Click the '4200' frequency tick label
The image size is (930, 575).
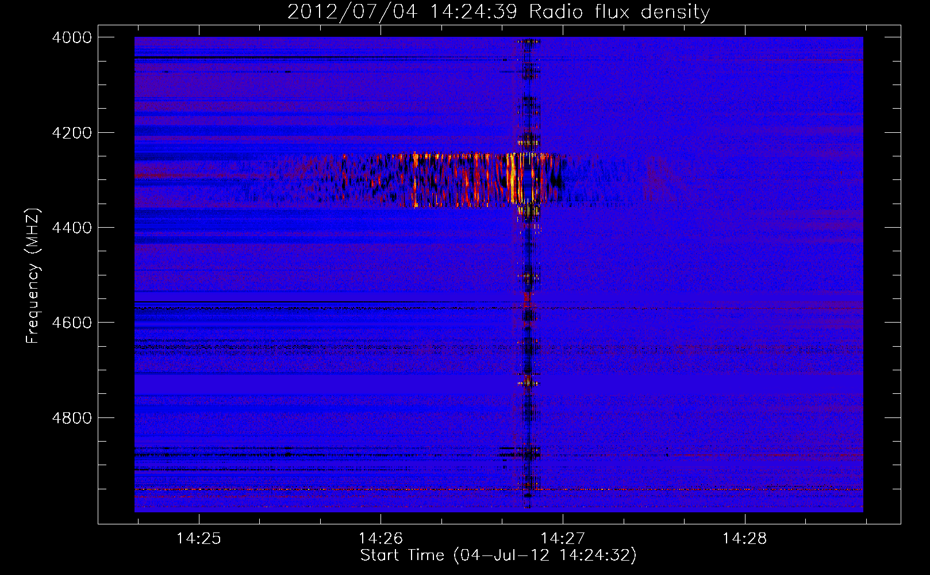click(x=72, y=132)
